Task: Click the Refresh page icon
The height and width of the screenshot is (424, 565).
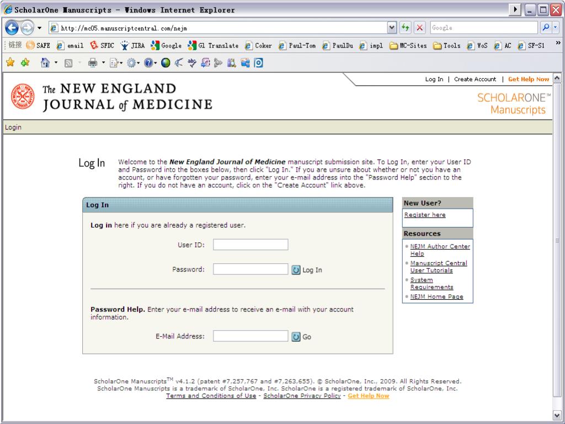Action: 406,28
